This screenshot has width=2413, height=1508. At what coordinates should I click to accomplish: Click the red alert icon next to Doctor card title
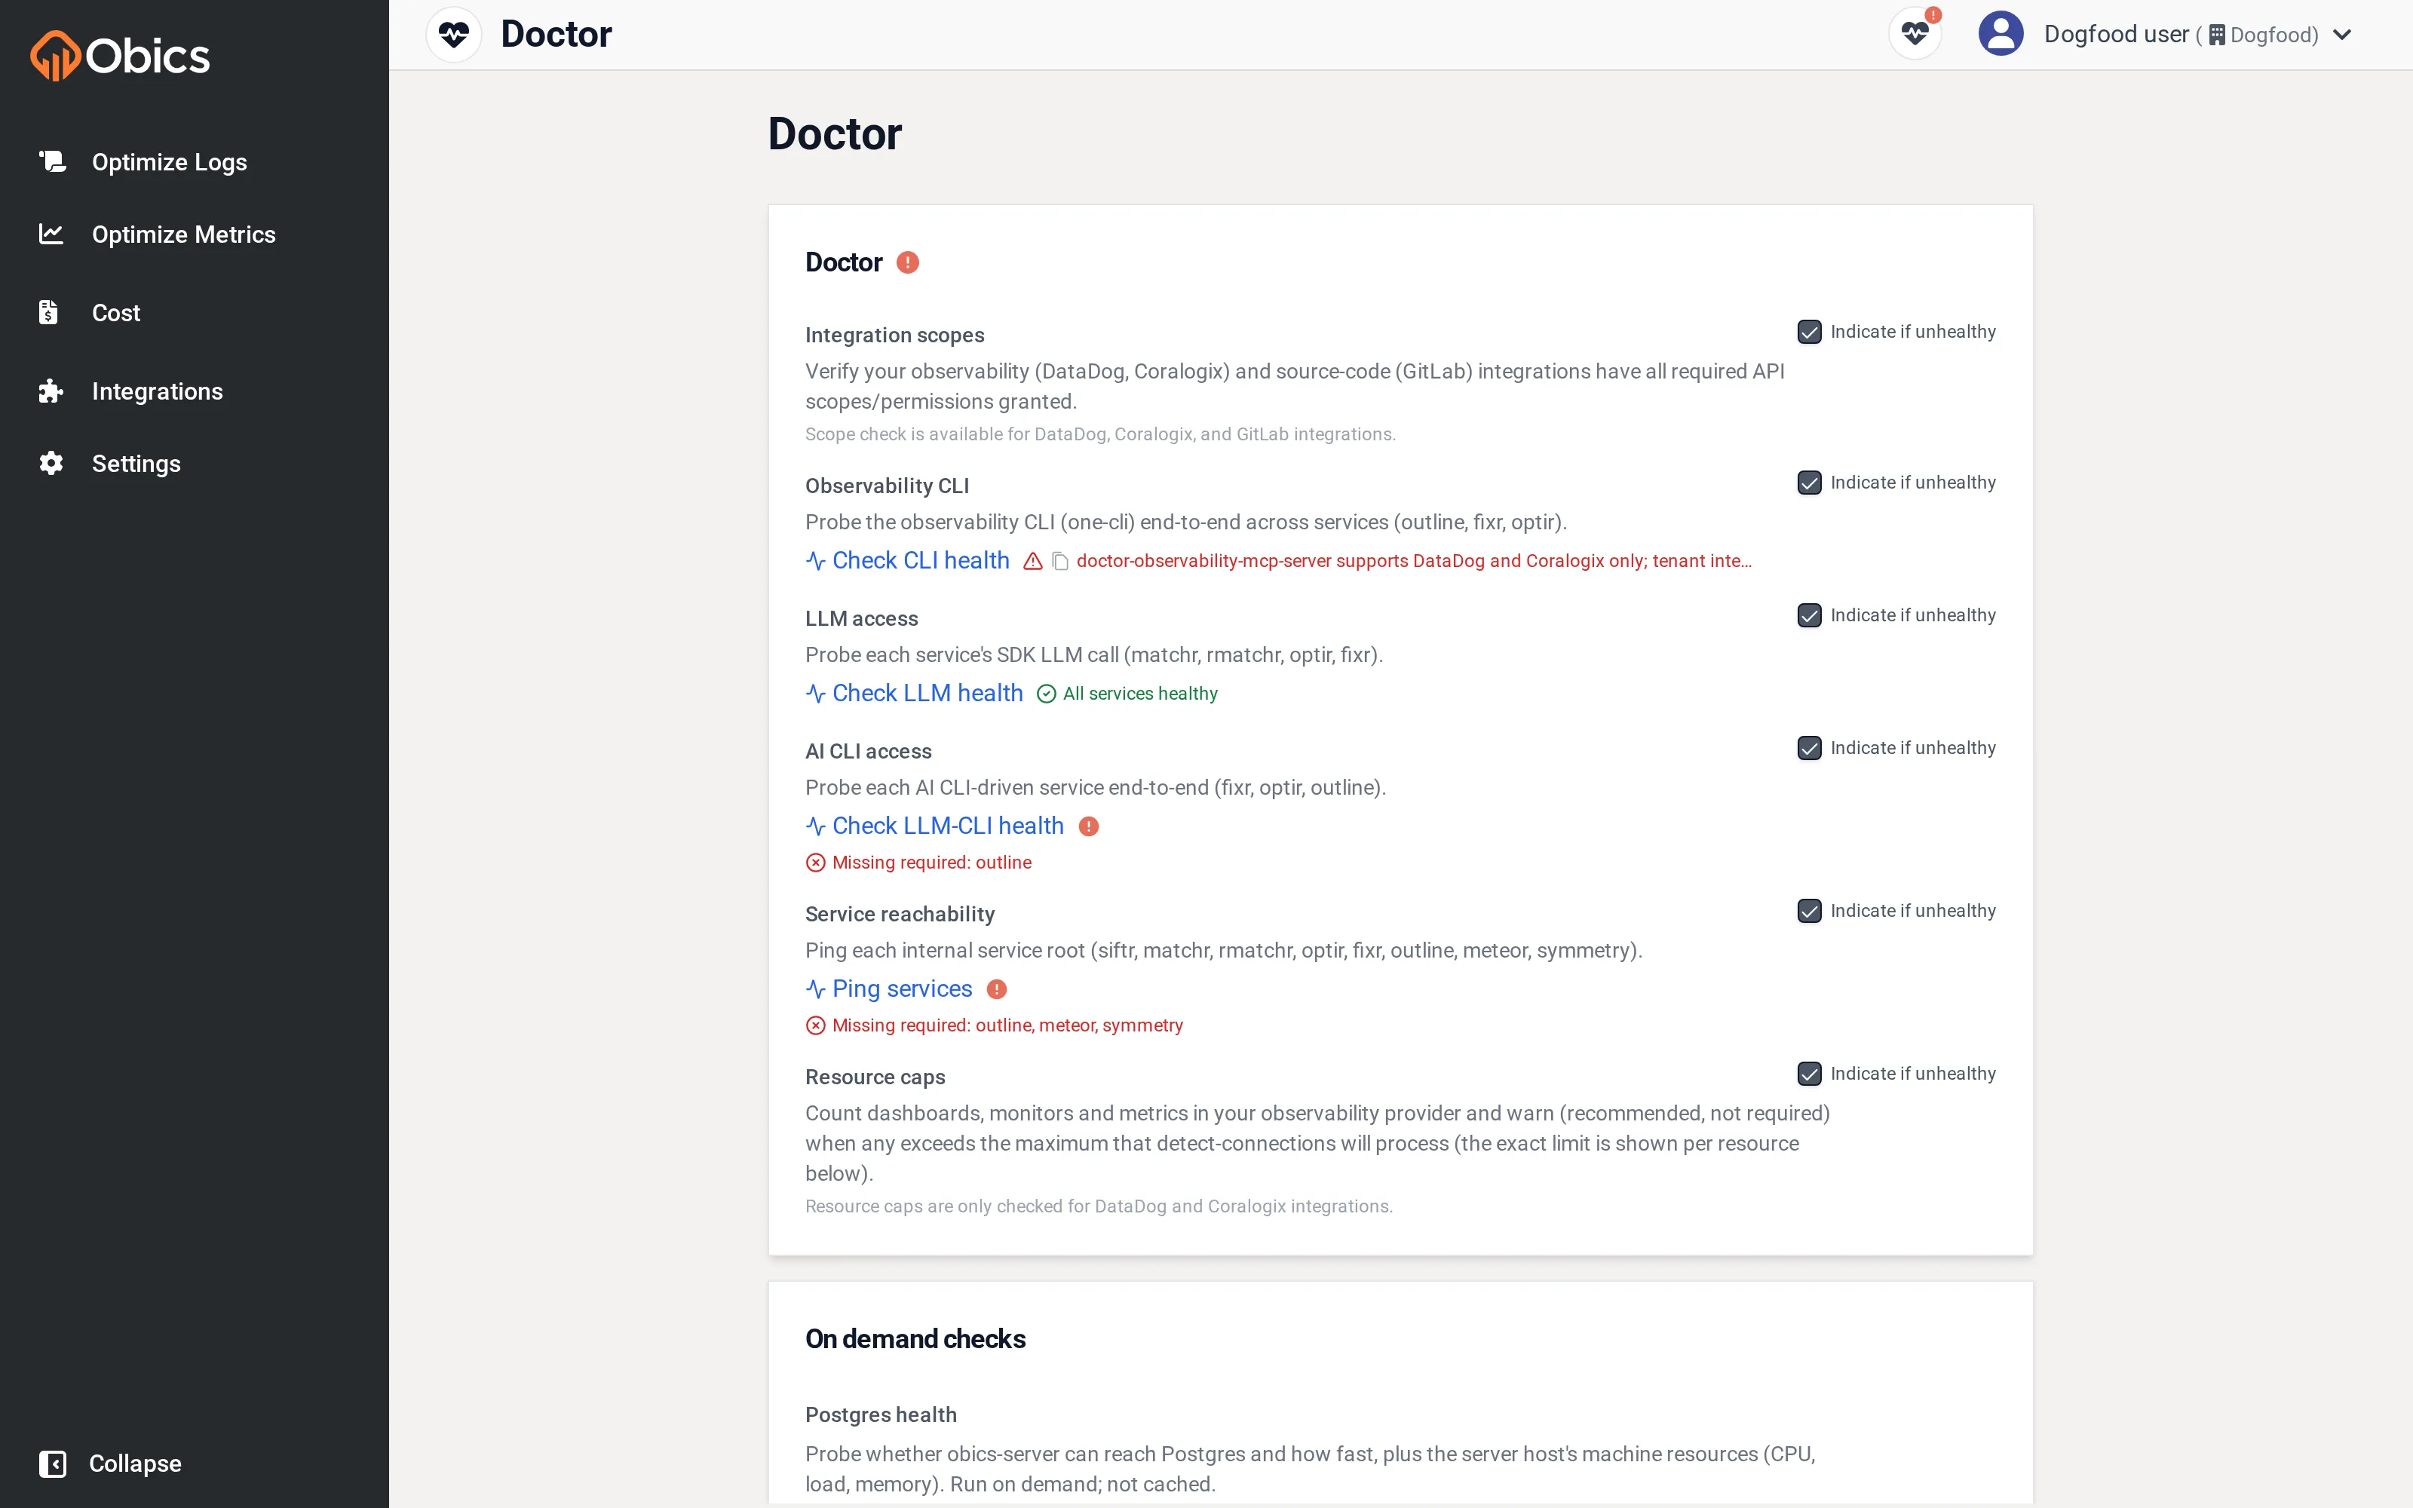907,262
